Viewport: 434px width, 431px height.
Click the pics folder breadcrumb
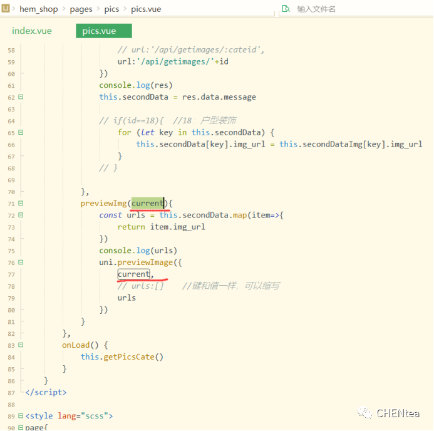point(111,9)
